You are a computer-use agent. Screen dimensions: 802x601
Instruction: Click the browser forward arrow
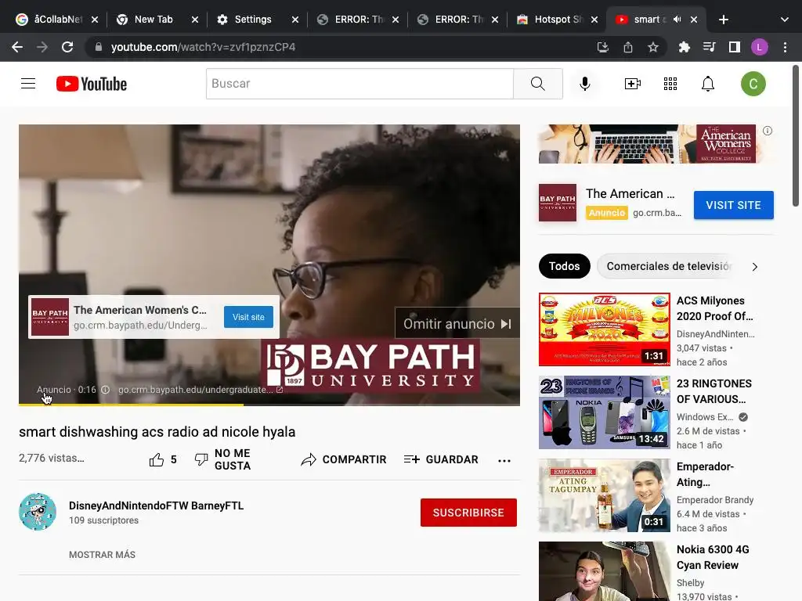[42, 47]
